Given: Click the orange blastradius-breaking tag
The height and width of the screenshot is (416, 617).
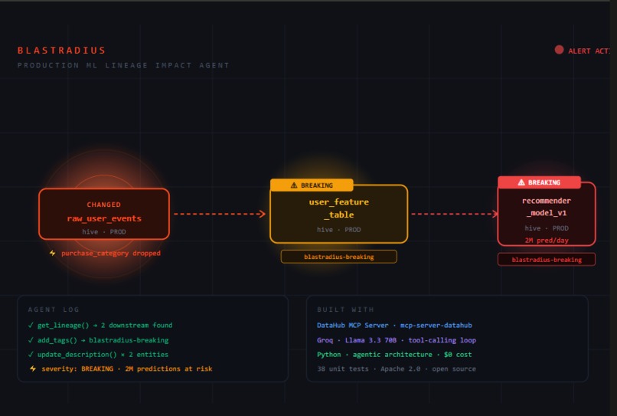Looking at the screenshot, I should [x=339, y=257].
